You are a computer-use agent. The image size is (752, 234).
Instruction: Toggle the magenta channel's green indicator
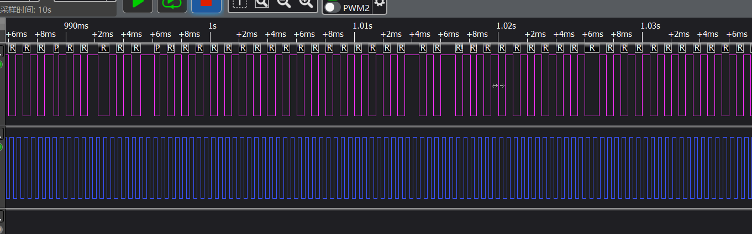pyautogui.click(x=1, y=65)
